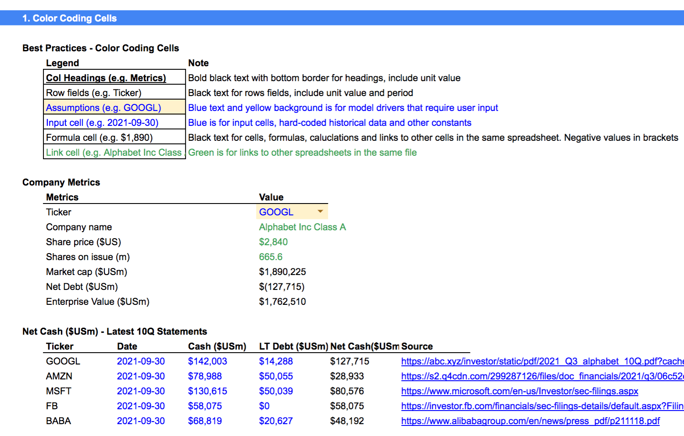Select the GOOGL ticker value cell

(292, 212)
